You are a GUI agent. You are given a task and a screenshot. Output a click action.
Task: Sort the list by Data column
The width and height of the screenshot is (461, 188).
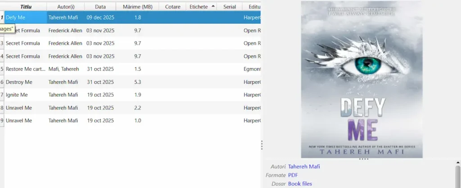[100, 7]
